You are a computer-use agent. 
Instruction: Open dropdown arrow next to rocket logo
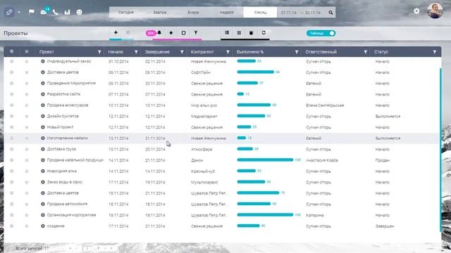[x=19, y=13]
